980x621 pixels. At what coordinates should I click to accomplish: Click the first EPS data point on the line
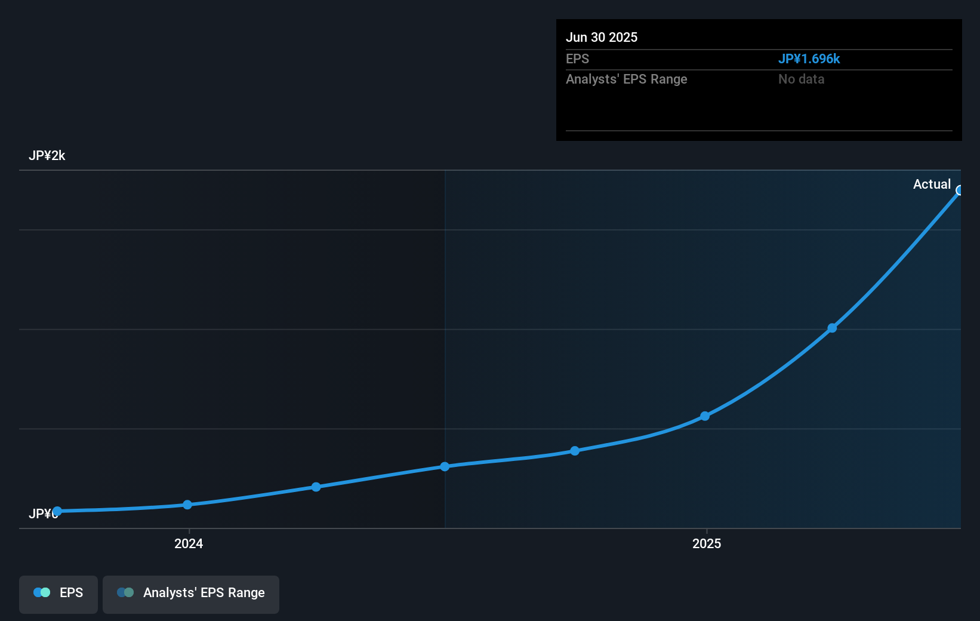(57, 511)
